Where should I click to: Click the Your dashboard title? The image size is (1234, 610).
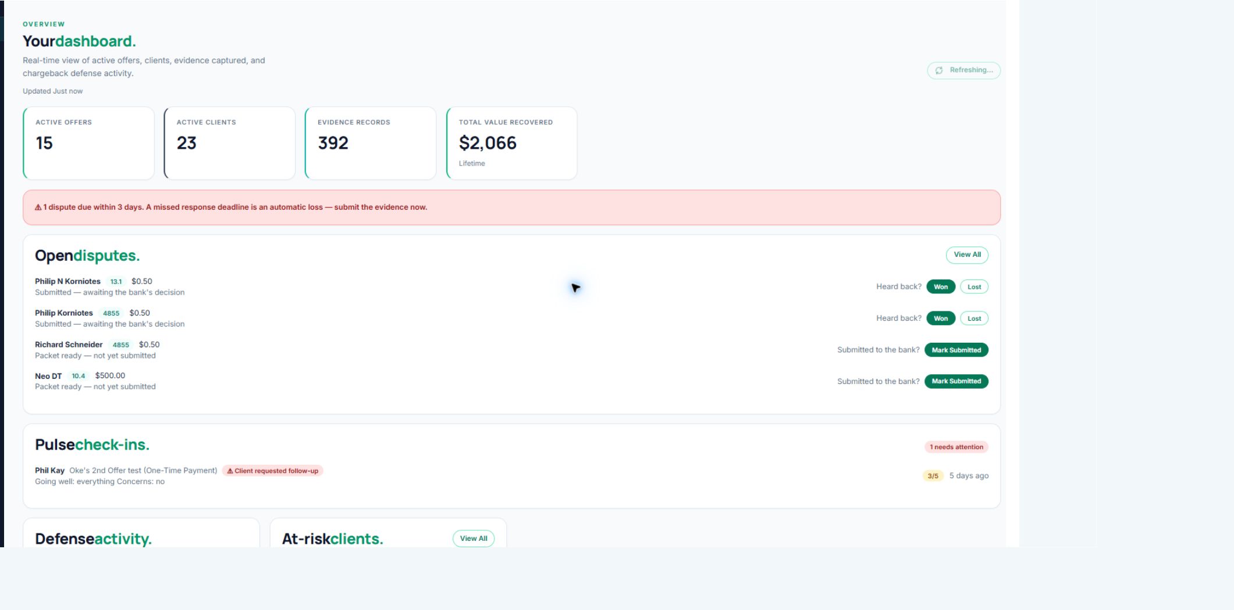tap(79, 41)
